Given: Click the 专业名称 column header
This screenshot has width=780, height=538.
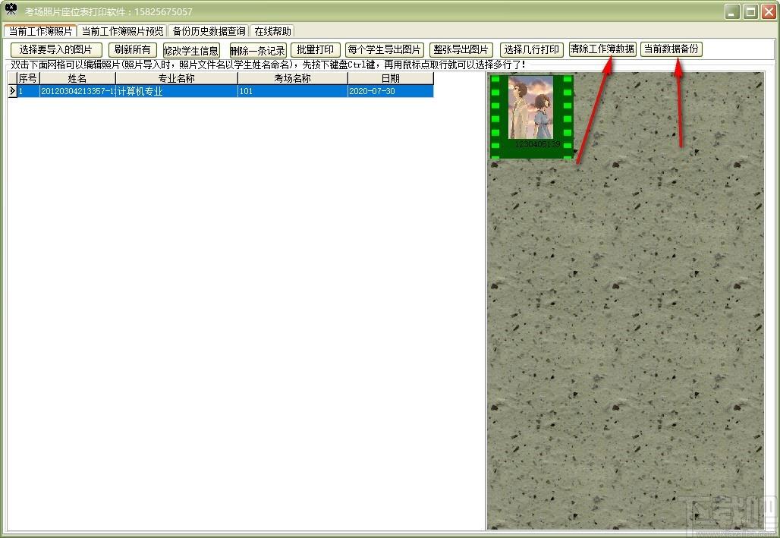Looking at the screenshot, I should coord(177,78).
